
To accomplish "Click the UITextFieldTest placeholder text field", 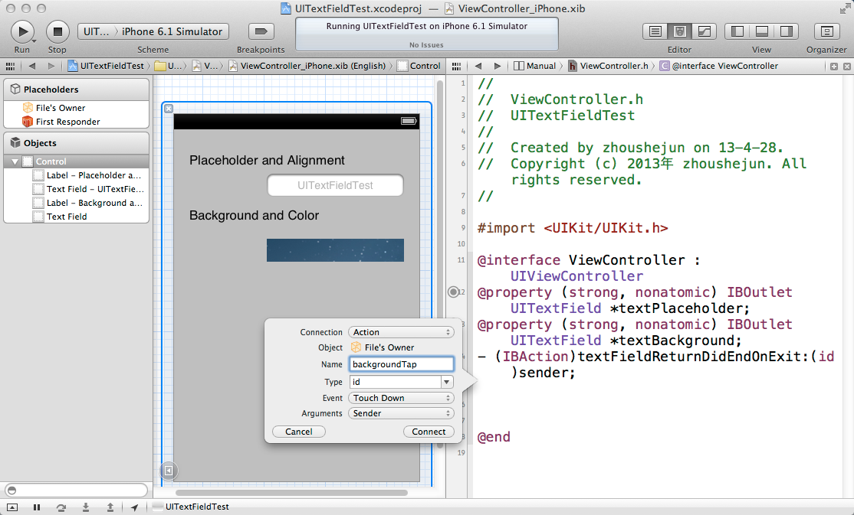I will (335, 185).
